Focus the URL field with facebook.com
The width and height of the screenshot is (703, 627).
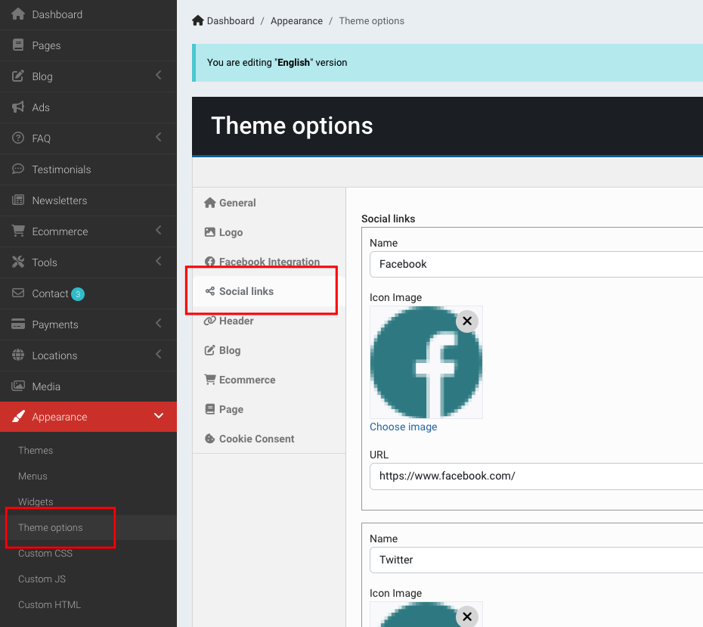click(x=536, y=476)
